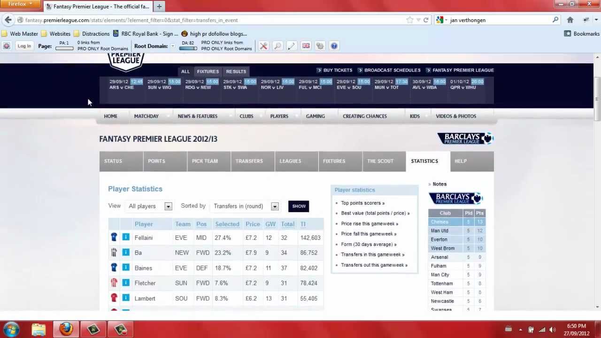
Task: Sort table by Selected column header
Action: click(227, 224)
